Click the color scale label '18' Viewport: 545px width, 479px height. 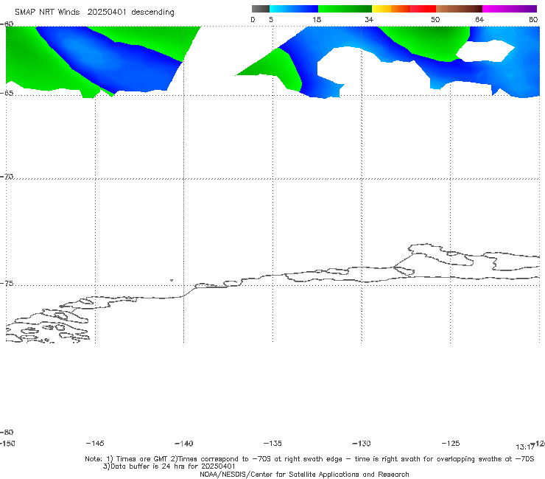point(317,19)
